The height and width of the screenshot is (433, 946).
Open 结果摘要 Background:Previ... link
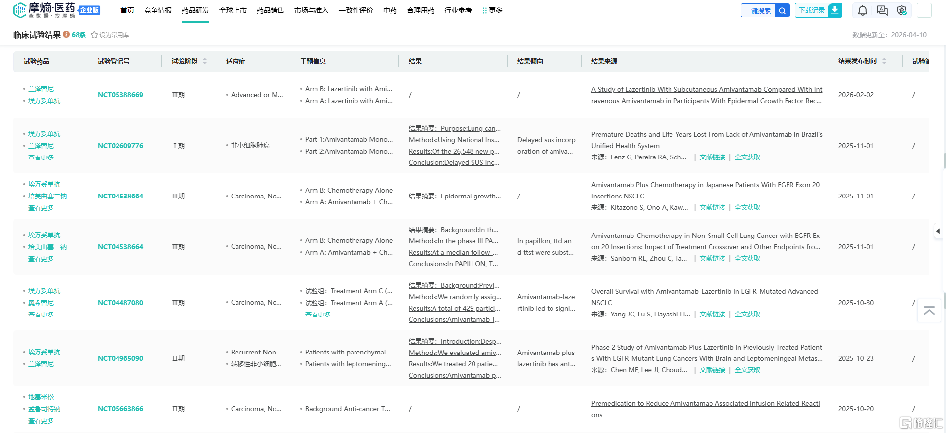tap(454, 285)
